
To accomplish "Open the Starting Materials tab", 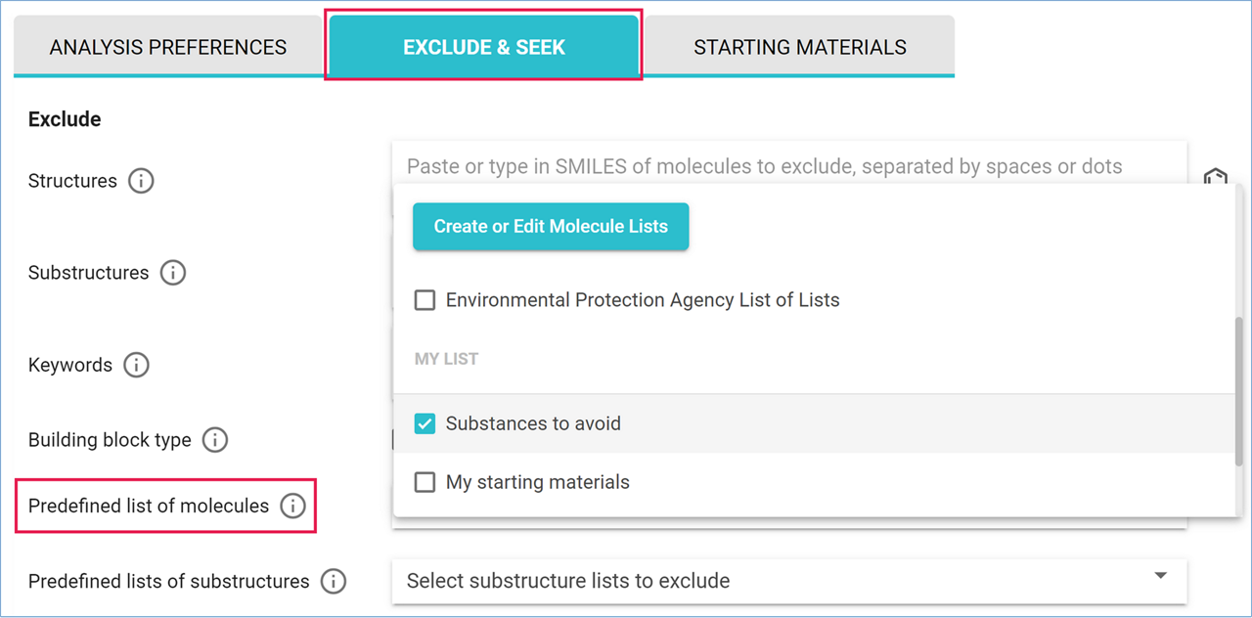I will [799, 47].
